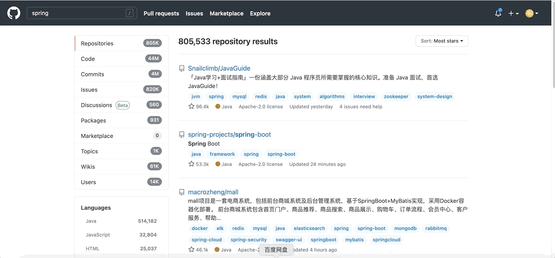Image resolution: width=555 pixels, height=258 pixels.
Task: Open the Snailclimb/JavaGuide repository
Action: 219,69
